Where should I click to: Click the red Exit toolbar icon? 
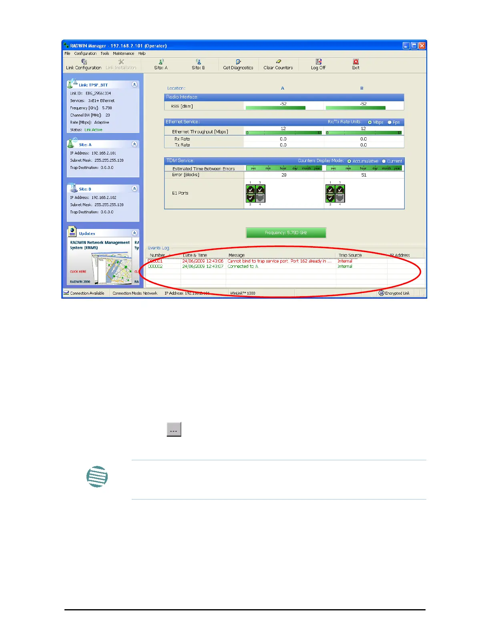[356, 62]
